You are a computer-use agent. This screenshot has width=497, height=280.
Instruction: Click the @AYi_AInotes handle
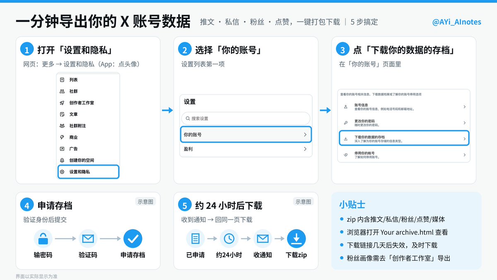click(x=456, y=22)
